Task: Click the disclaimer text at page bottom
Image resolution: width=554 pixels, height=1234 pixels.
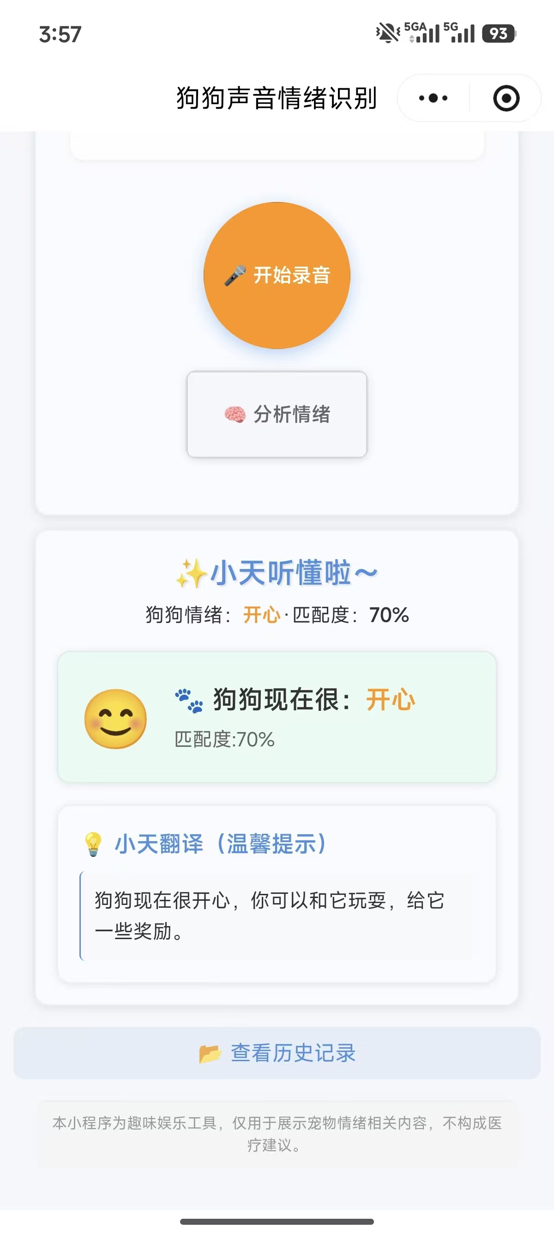Action: point(277,1134)
